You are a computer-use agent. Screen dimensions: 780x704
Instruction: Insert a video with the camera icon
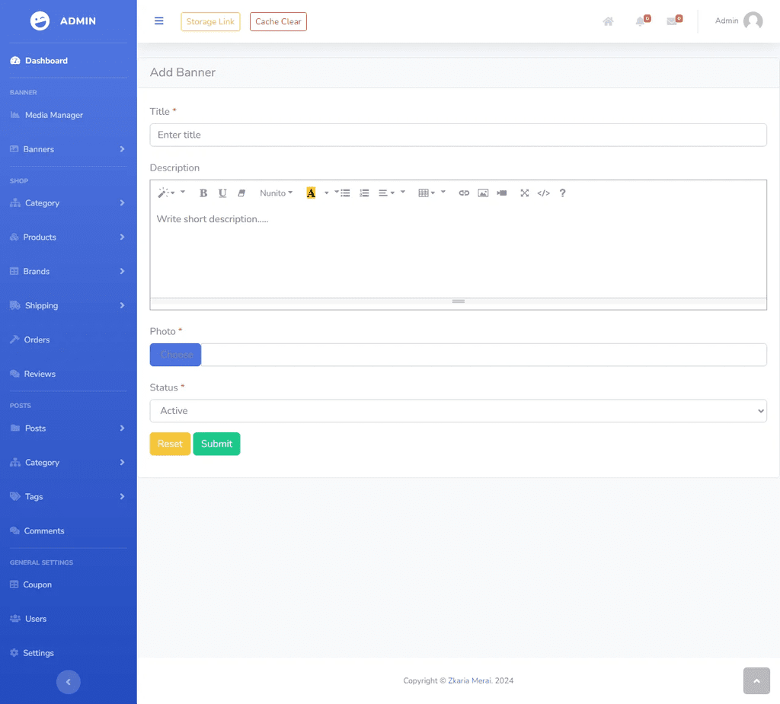(x=502, y=193)
